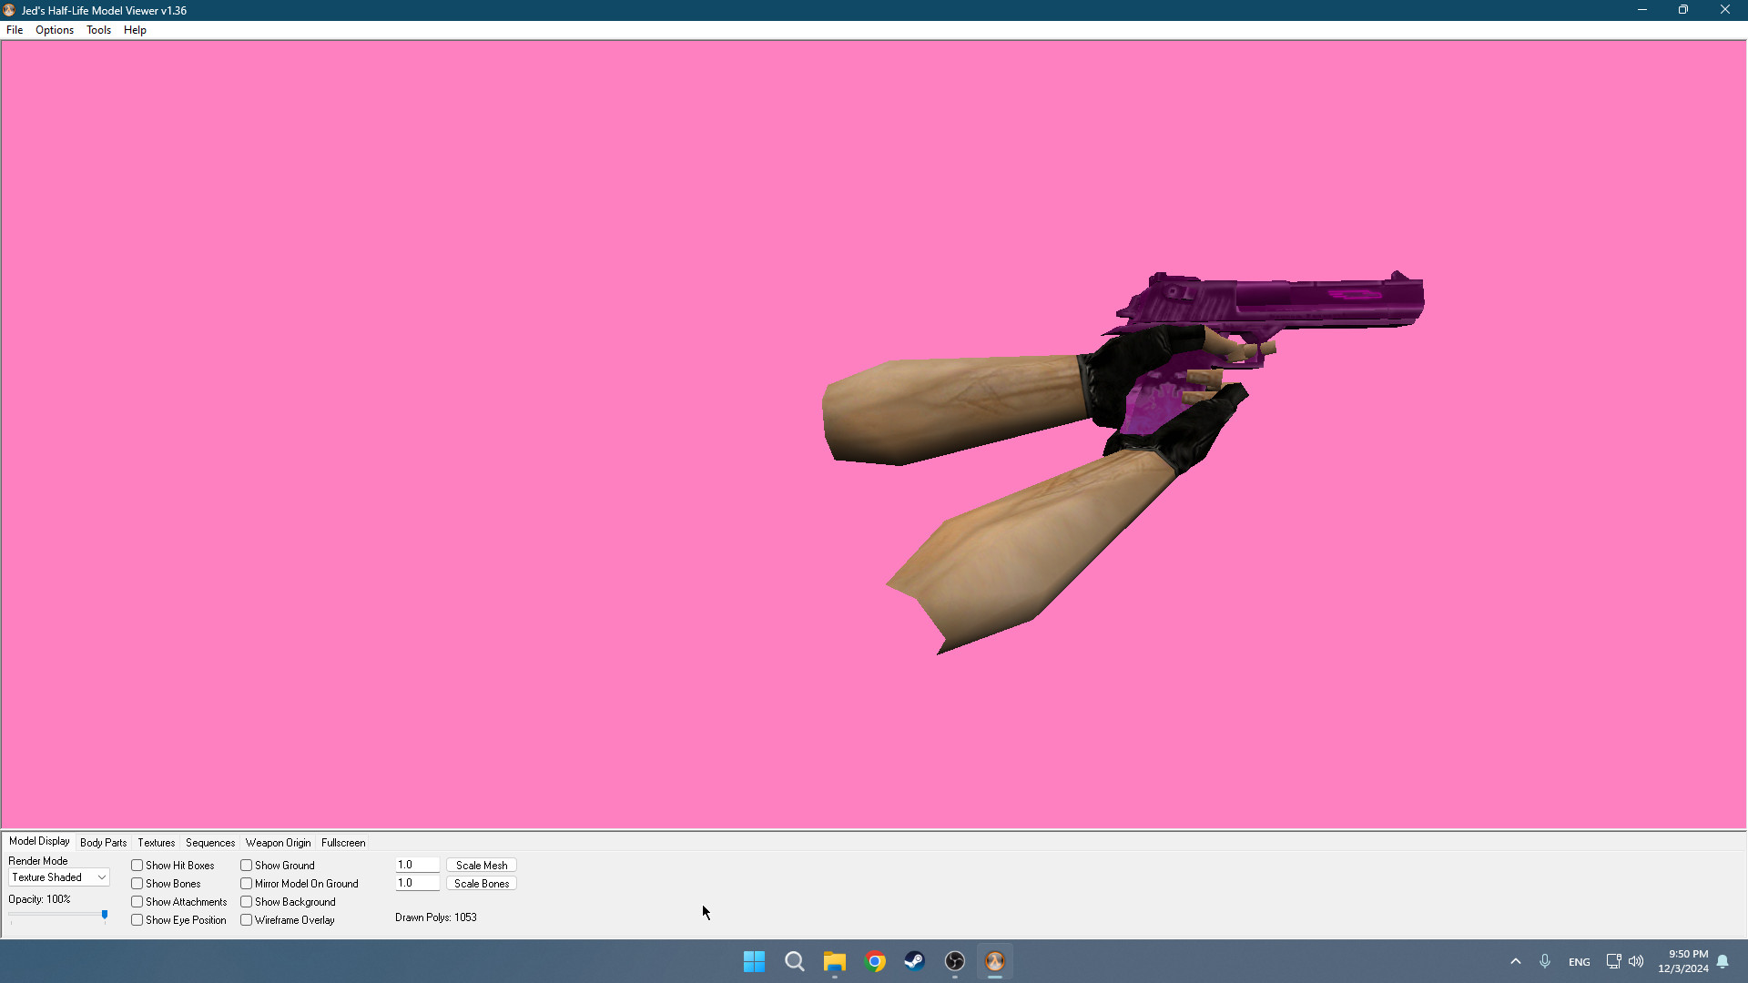Enable Mirror Model On Ground checkbox

pyautogui.click(x=246, y=884)
